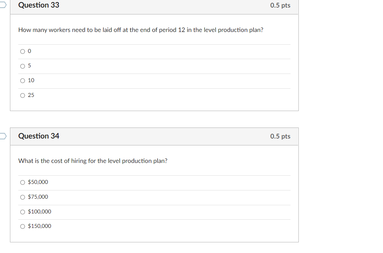This screenshot has height=253, width=383.
Task: Click the '25' answer label text
Action: coord(31,95)
